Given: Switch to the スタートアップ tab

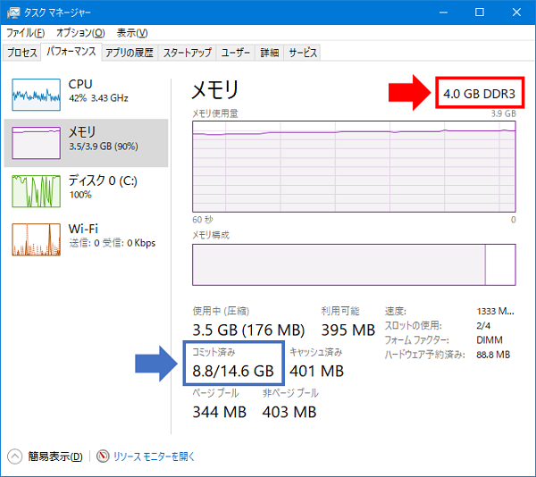Looking at the screenshot, I should click(x=188, y=53).
